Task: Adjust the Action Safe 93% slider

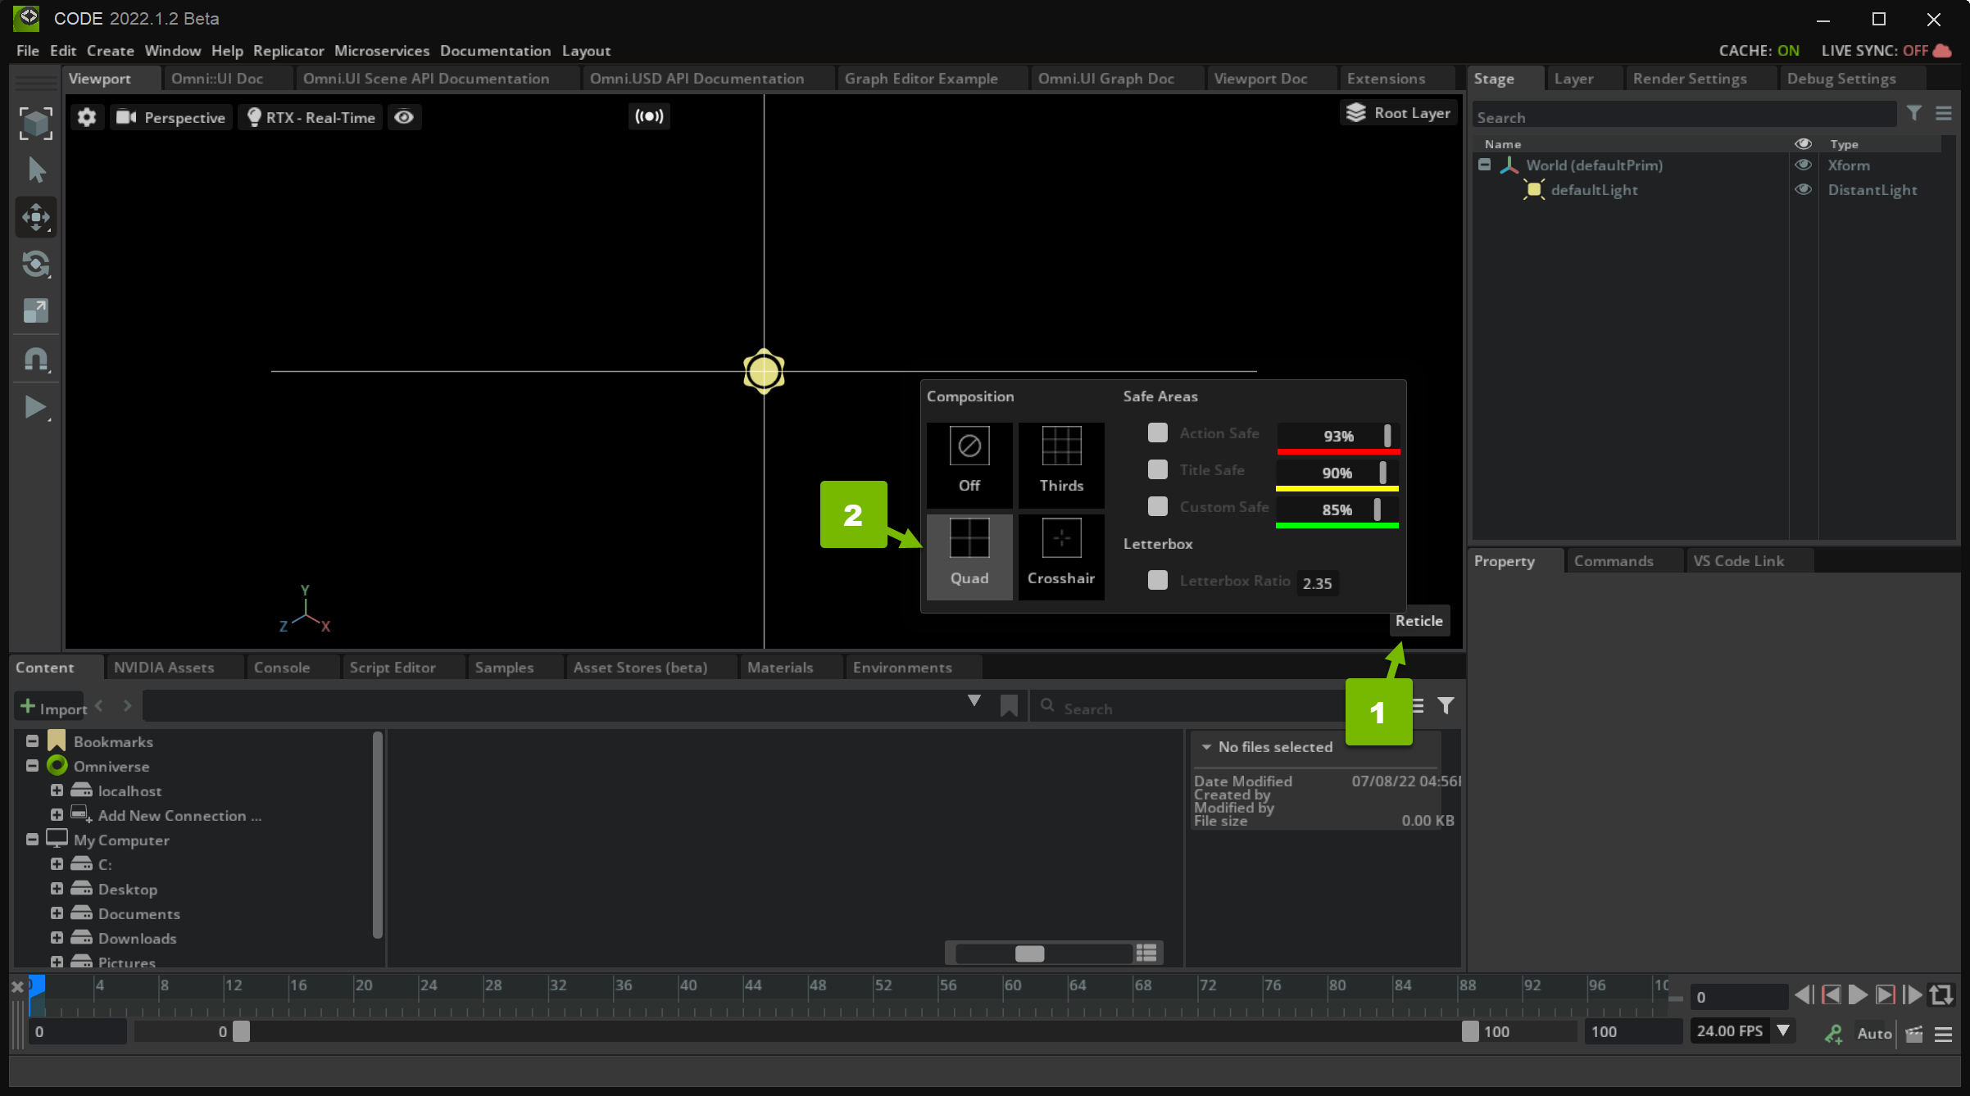Action: 1337,437
